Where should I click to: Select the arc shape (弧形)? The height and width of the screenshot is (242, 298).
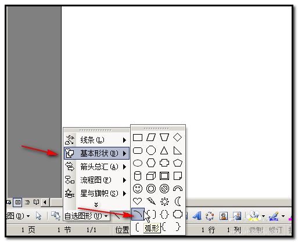coord(138,214)
